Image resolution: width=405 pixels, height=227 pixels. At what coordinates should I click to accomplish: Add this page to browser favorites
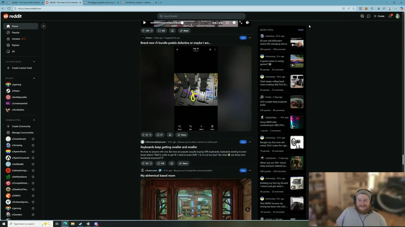pos(354,9)
